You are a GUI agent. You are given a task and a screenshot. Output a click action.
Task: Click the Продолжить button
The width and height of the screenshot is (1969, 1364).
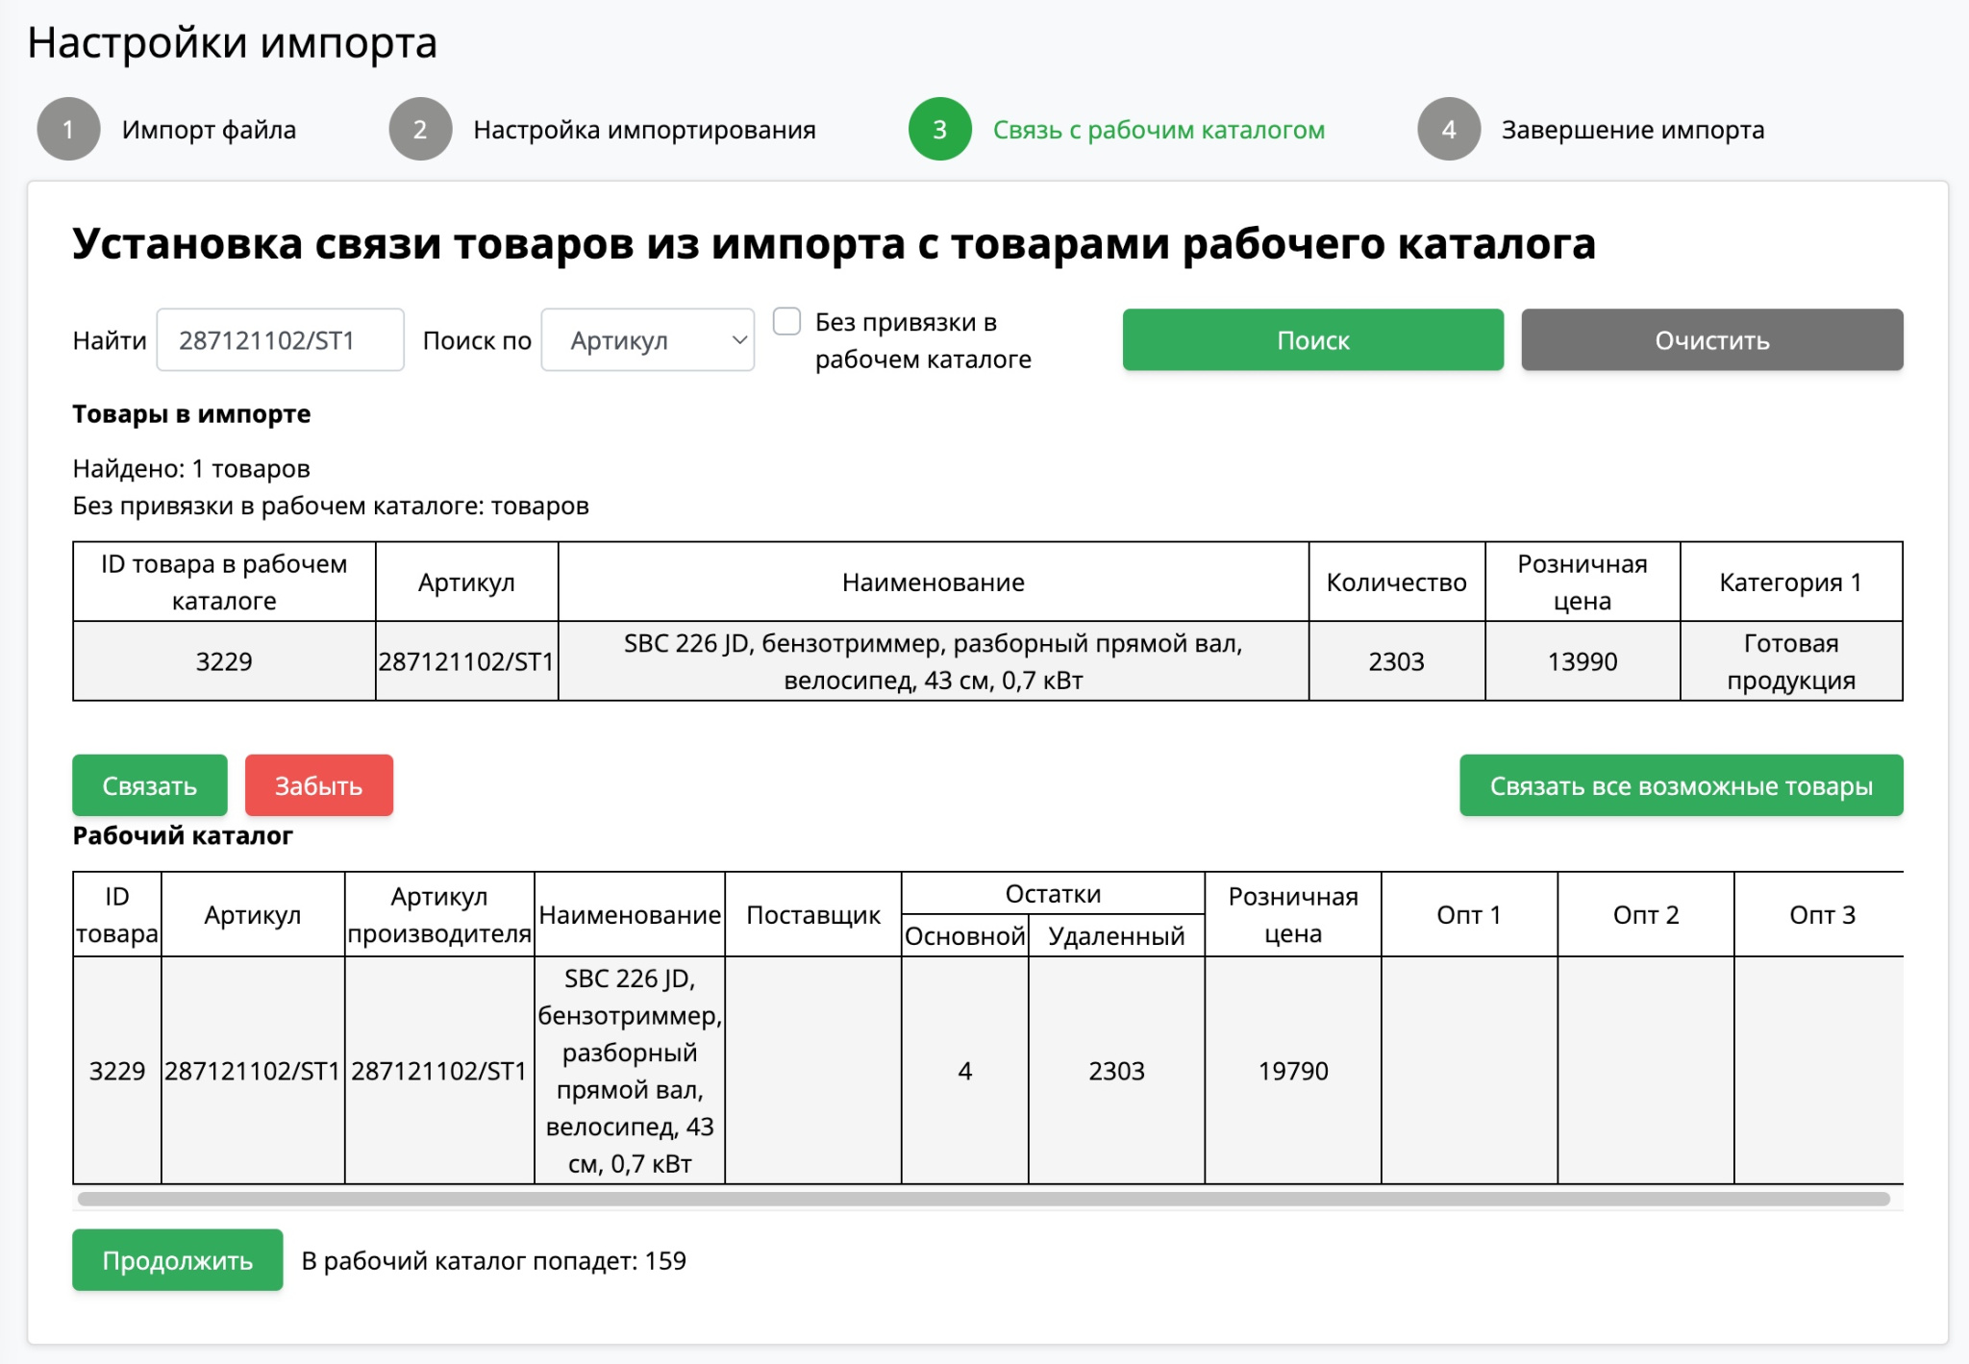[x=177, y=1260]
